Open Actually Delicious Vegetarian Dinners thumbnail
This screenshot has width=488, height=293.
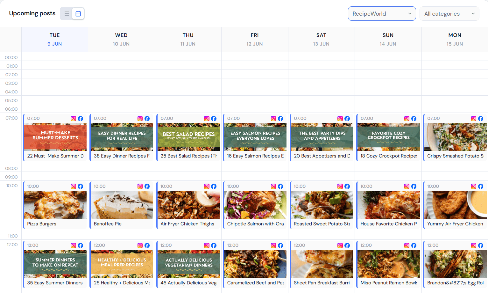[x=189, y=264]
